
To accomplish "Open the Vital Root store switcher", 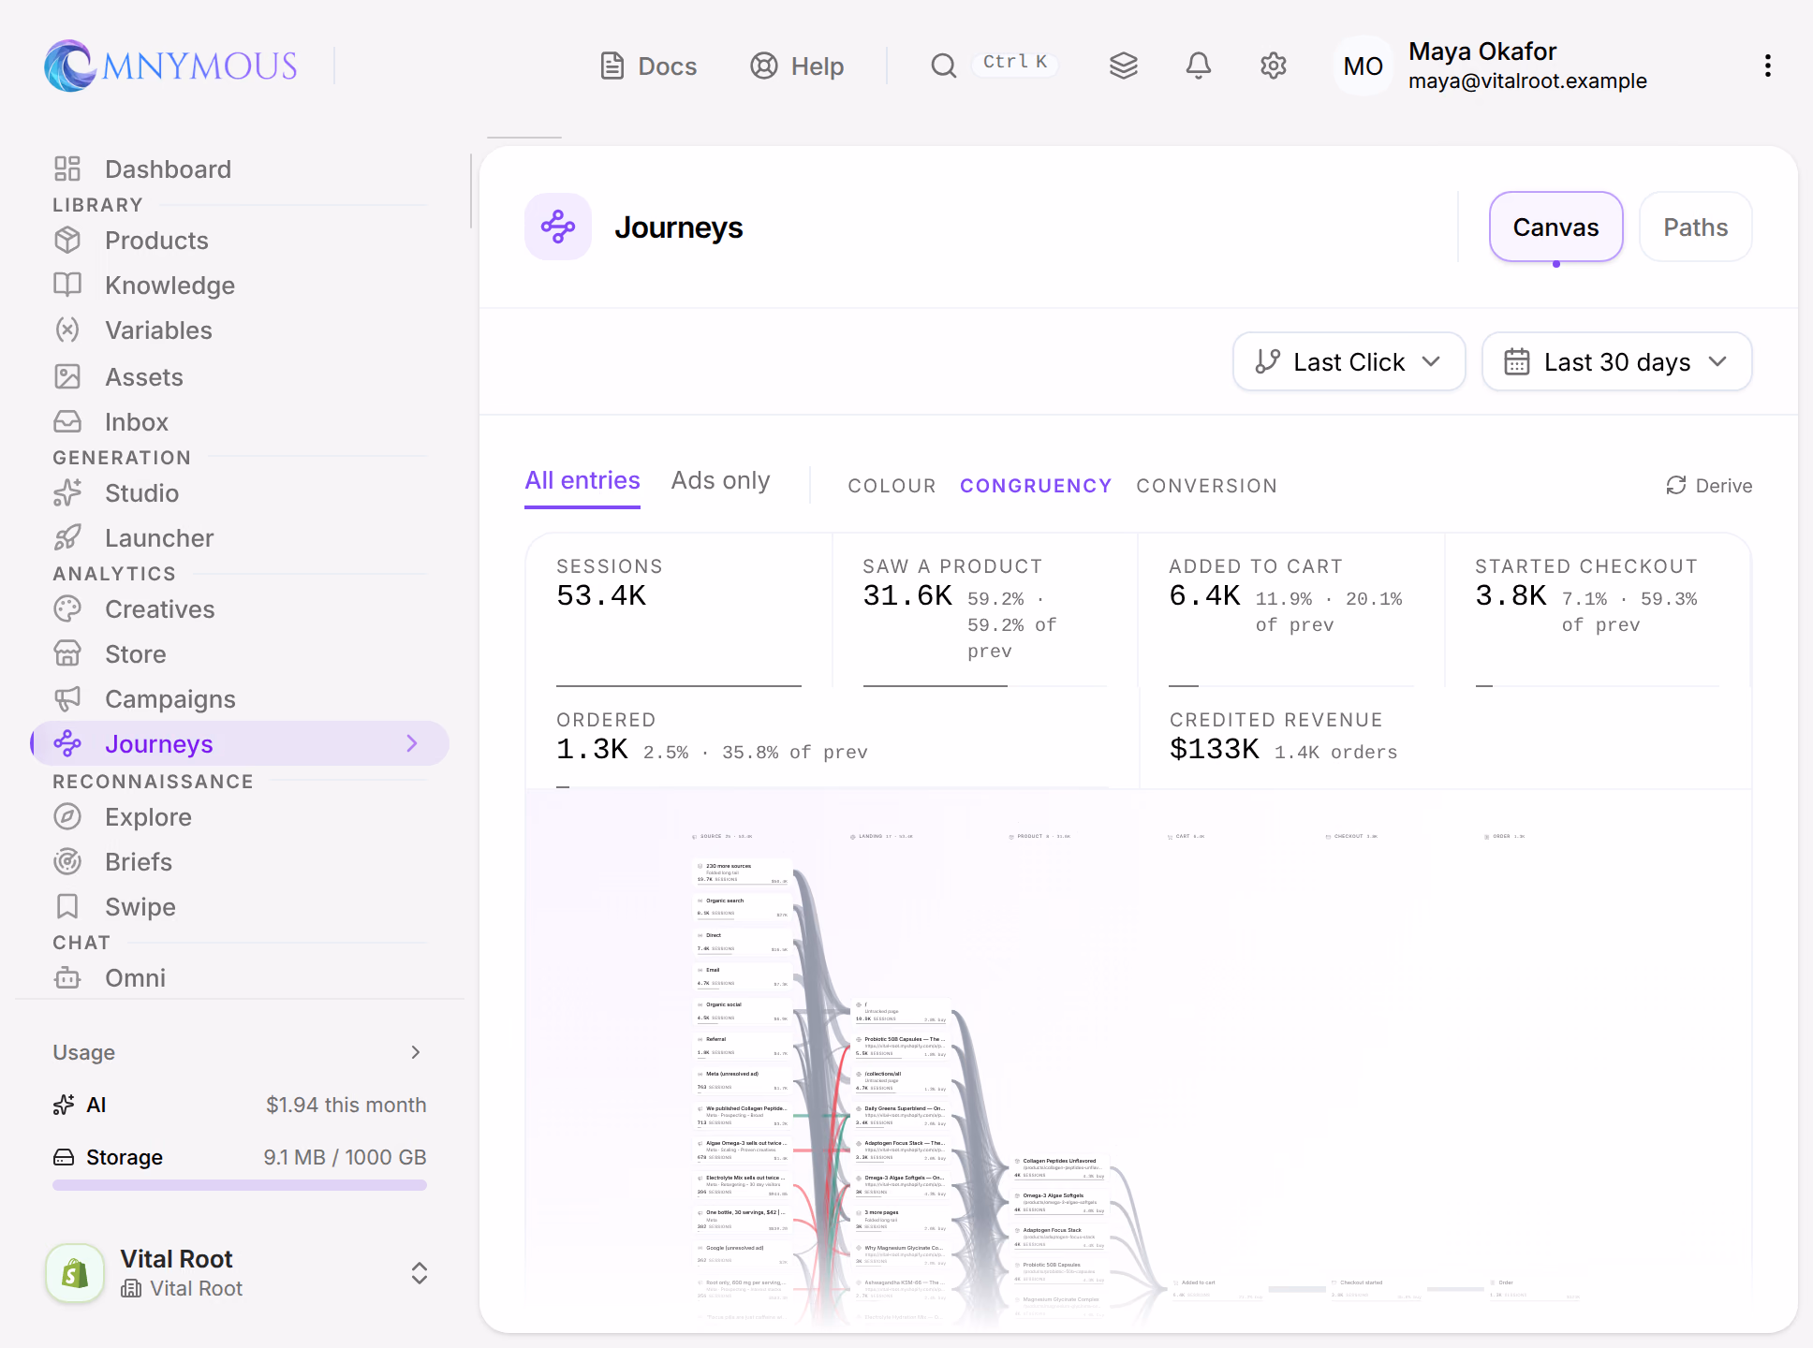I will pos(240,1273).
